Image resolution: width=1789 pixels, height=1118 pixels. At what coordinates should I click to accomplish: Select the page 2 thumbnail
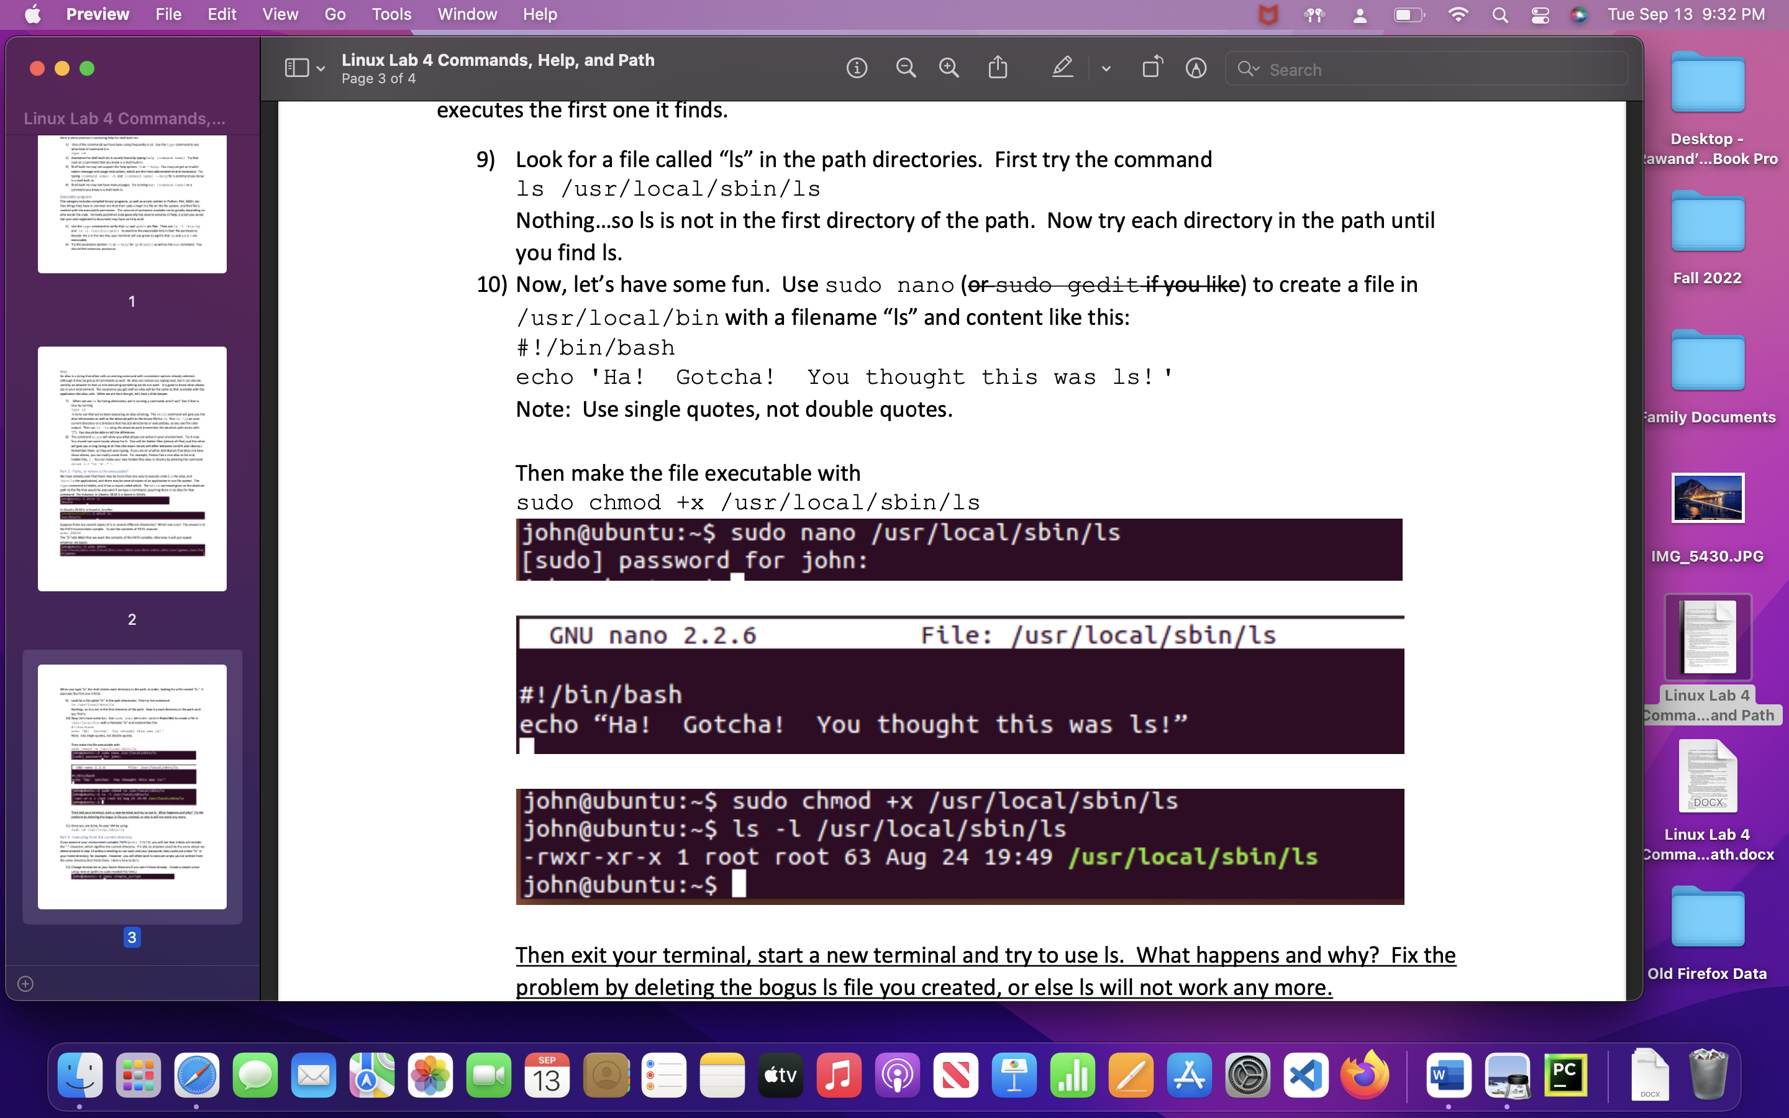coord(132,469)
